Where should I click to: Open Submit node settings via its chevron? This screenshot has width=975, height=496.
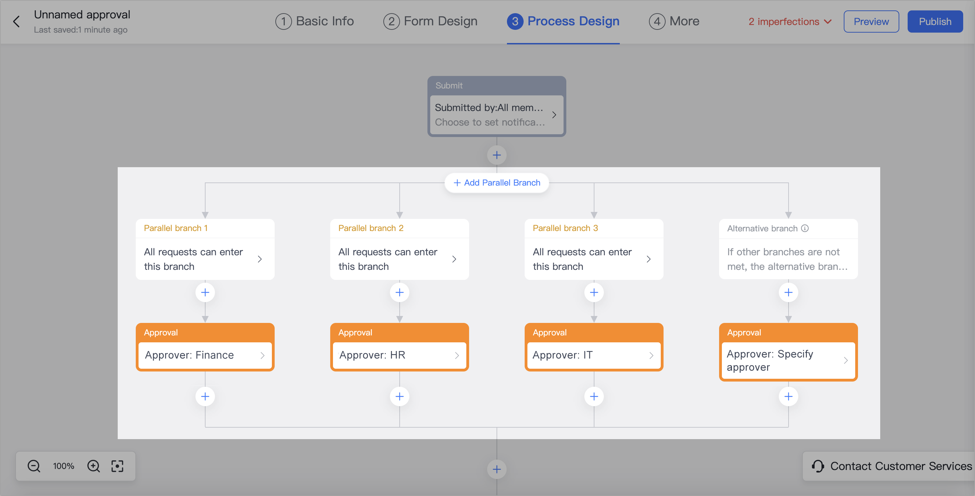point(555,114)
